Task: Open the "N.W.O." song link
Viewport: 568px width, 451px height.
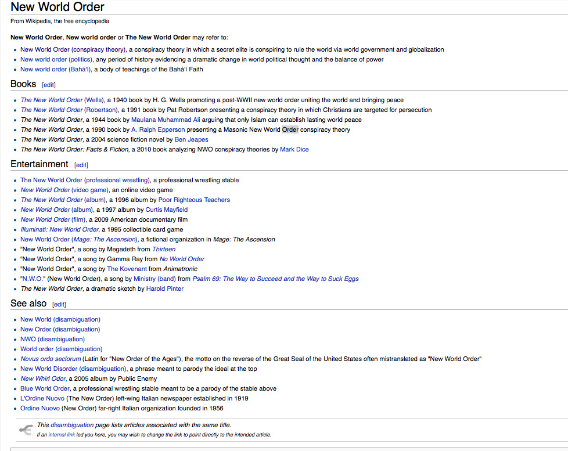Action: [33, 279]
